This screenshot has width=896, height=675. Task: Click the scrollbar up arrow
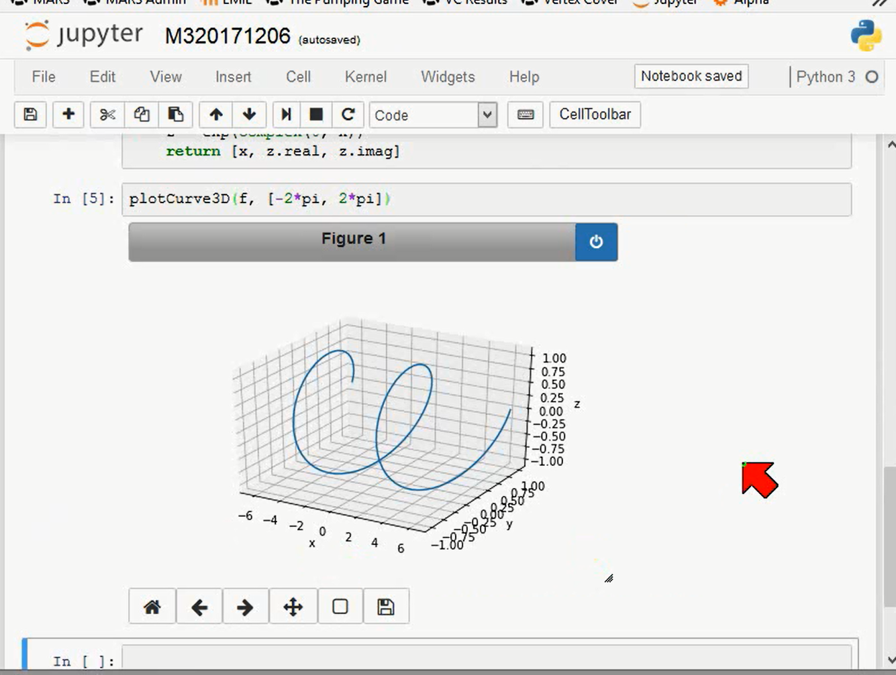point(890,145)
